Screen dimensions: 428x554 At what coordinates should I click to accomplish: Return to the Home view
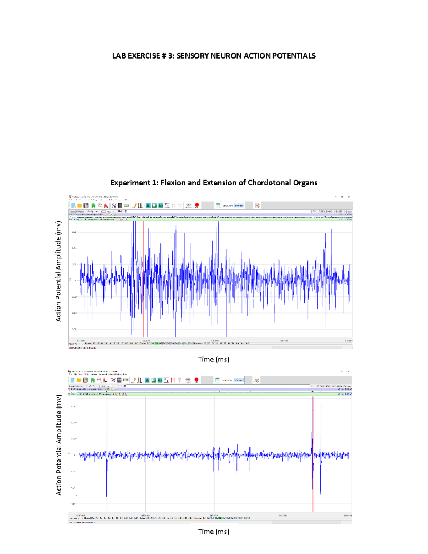93,205
